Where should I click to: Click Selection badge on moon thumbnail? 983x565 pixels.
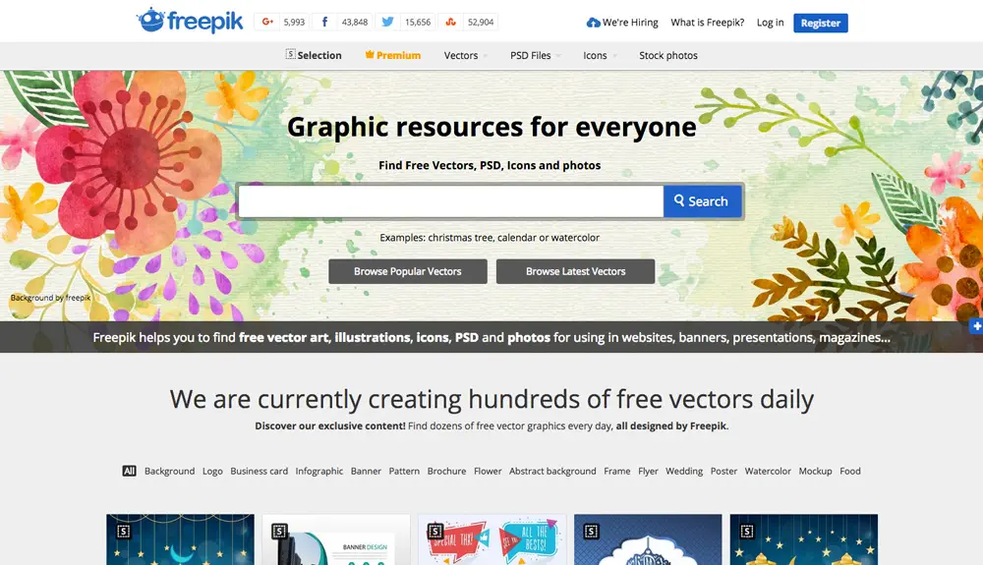pos(124,532)
